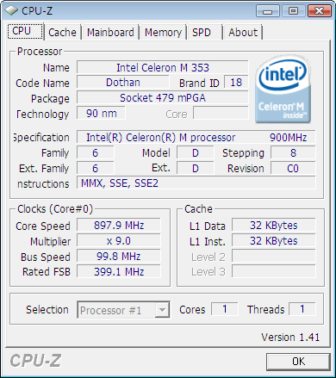Click the CPU-Z title bar app icon
This screenshot has height=378, width=336.
point(11,10)
